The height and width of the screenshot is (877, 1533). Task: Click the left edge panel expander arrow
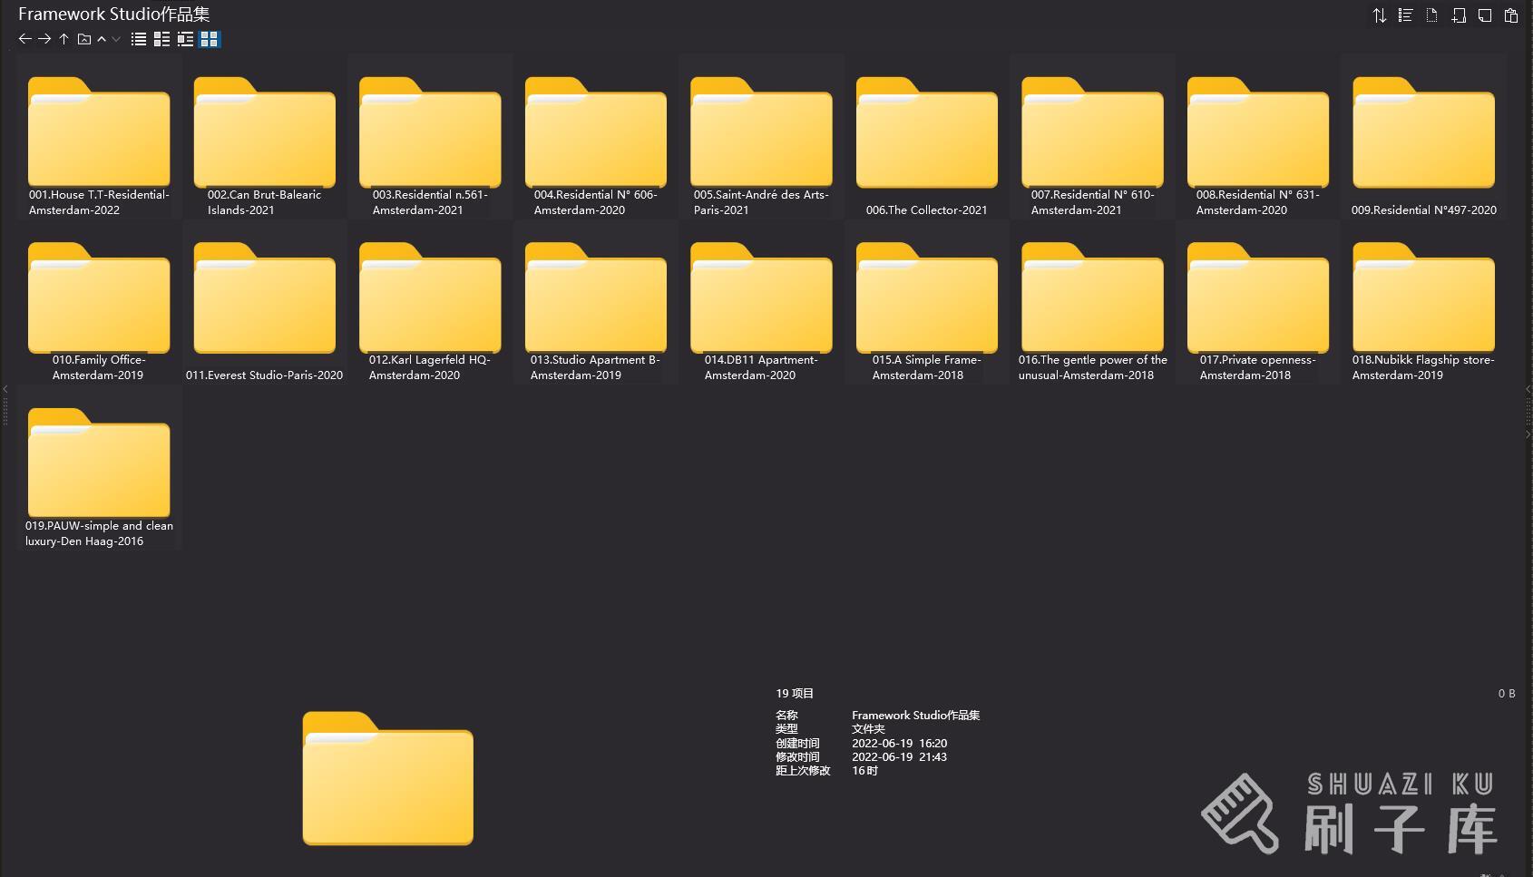[x=5, y=388]
